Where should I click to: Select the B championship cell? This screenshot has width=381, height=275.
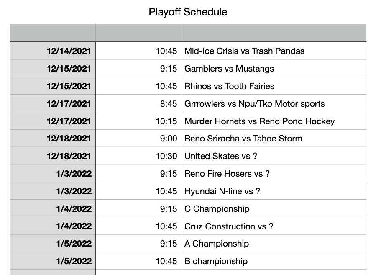(x=216, y=261)
